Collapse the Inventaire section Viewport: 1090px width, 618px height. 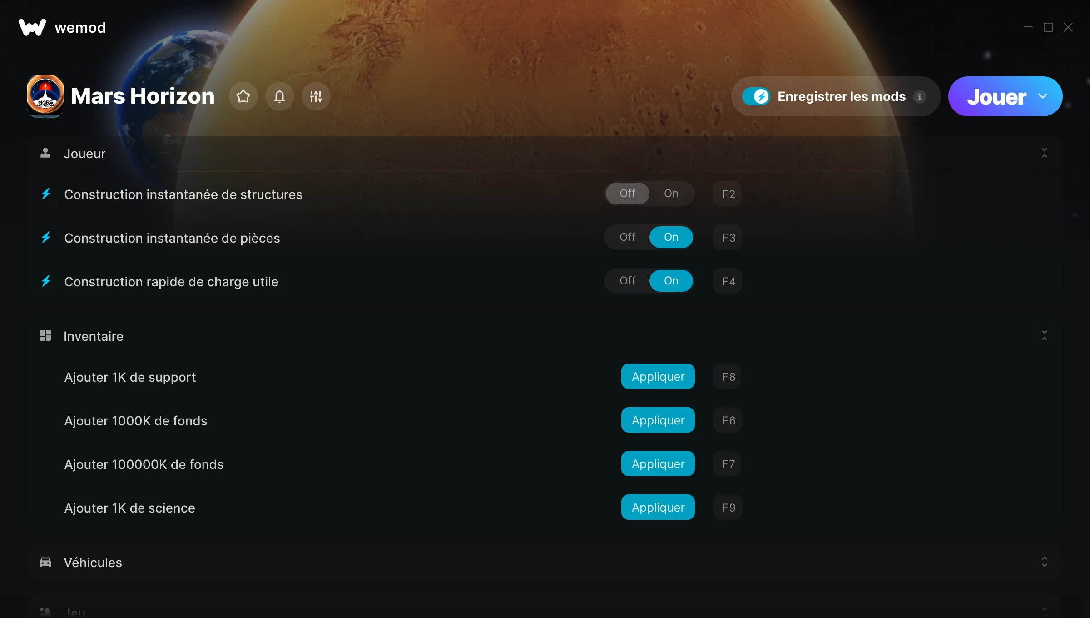point(1044,336)
